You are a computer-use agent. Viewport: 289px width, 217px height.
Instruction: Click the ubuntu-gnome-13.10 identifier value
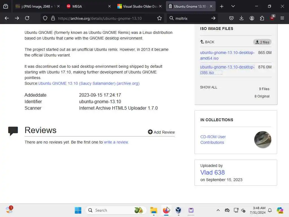[100, 101]
